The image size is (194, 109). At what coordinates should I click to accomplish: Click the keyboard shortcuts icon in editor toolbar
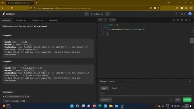tap(182, 20)
